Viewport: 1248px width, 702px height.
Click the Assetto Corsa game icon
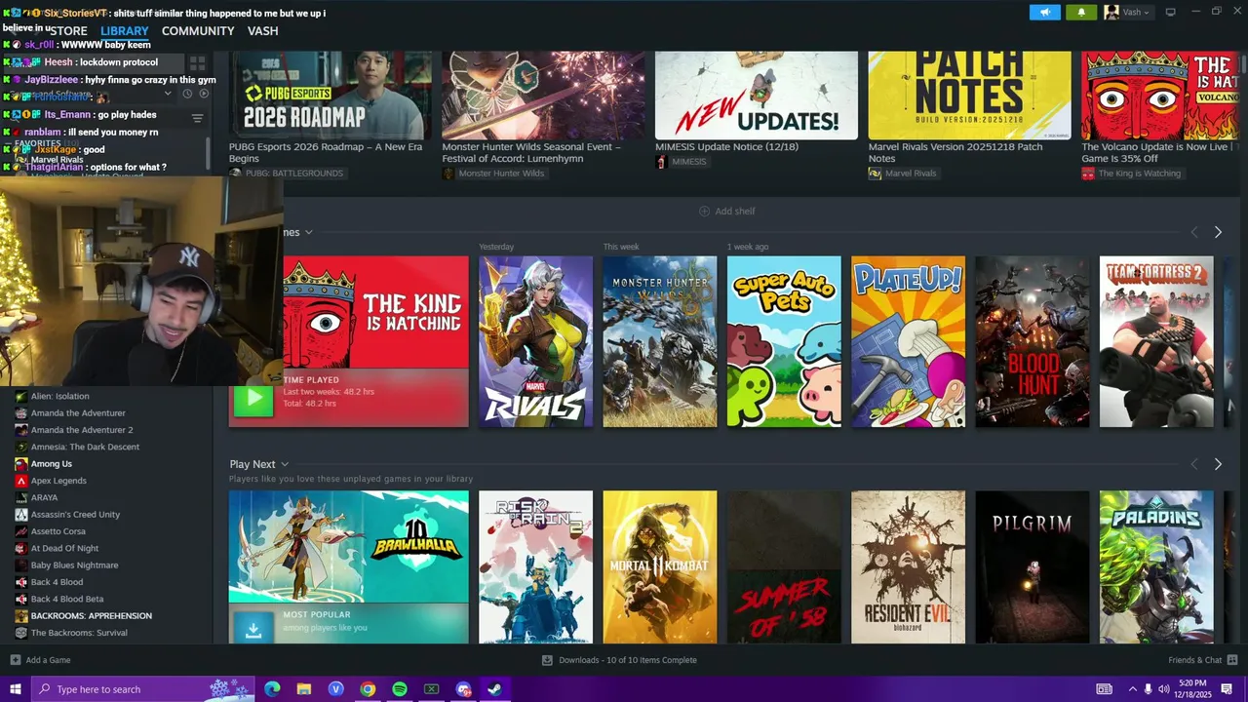click(21, 531)
